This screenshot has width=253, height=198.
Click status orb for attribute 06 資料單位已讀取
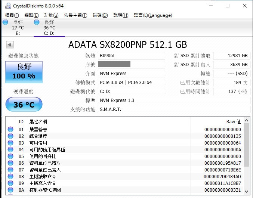click(10, 163)
